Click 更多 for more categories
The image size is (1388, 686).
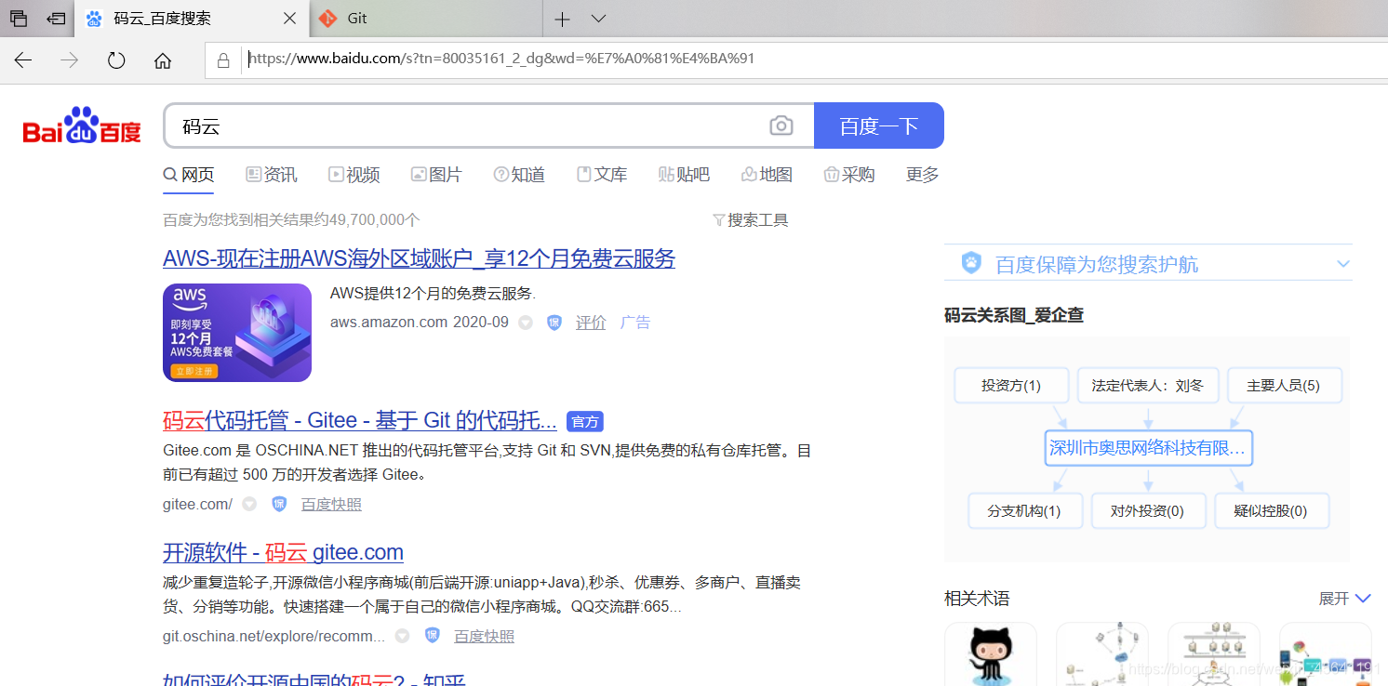point(923,175)
